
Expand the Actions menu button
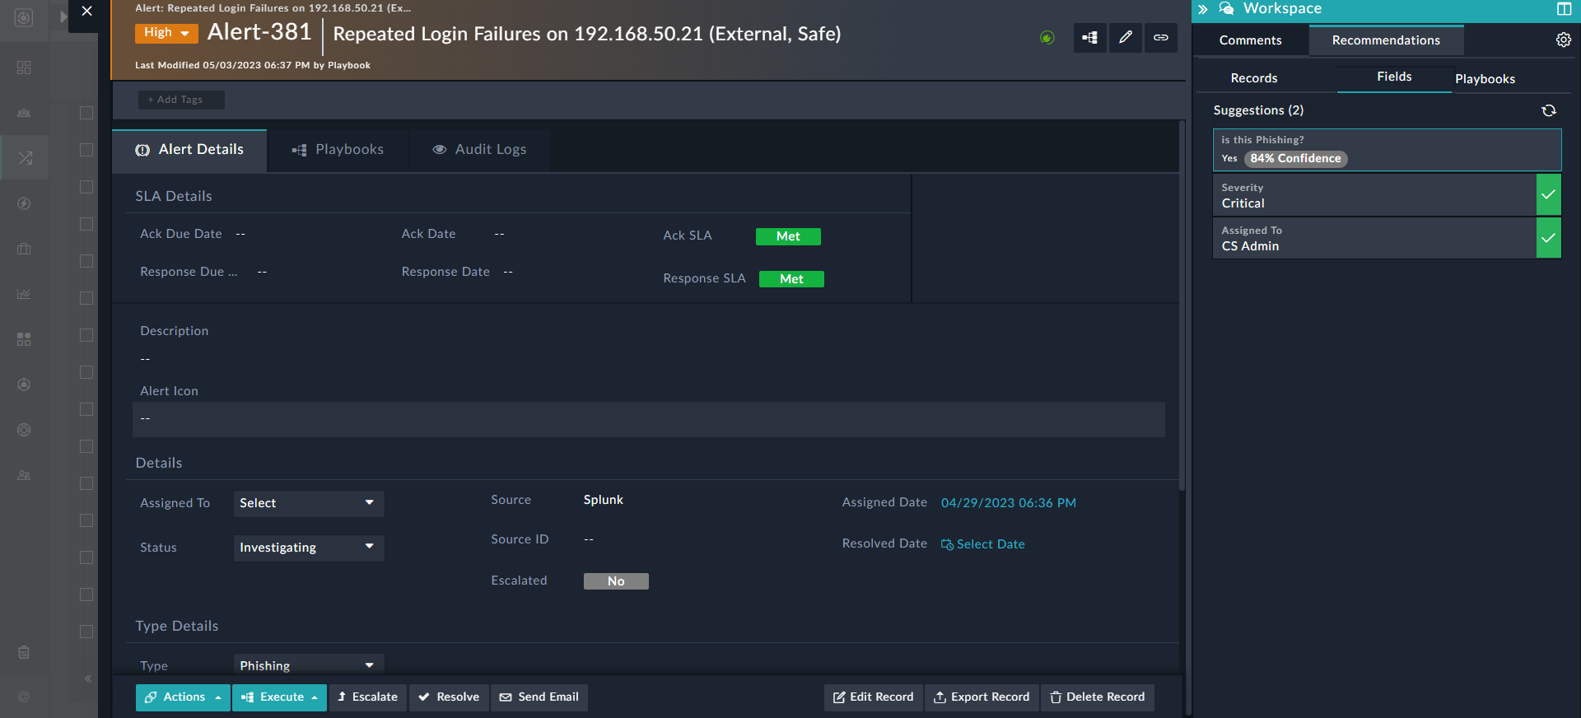[x=183, y=697]
